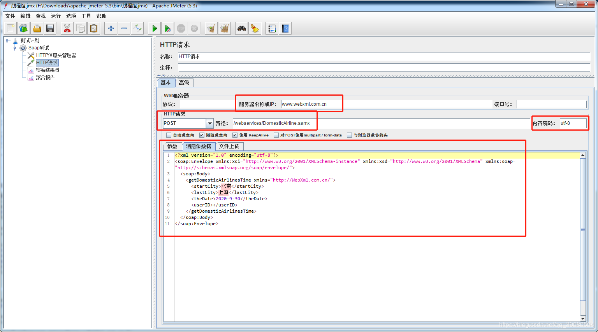Click the 名称 input field
This screenshot has width=598, height=332.
tap(384, 56)
